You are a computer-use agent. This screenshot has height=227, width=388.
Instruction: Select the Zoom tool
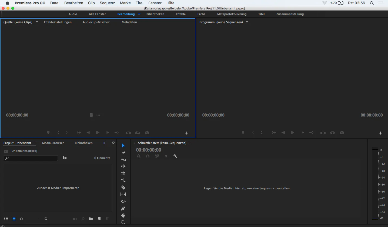pos(123,222)
